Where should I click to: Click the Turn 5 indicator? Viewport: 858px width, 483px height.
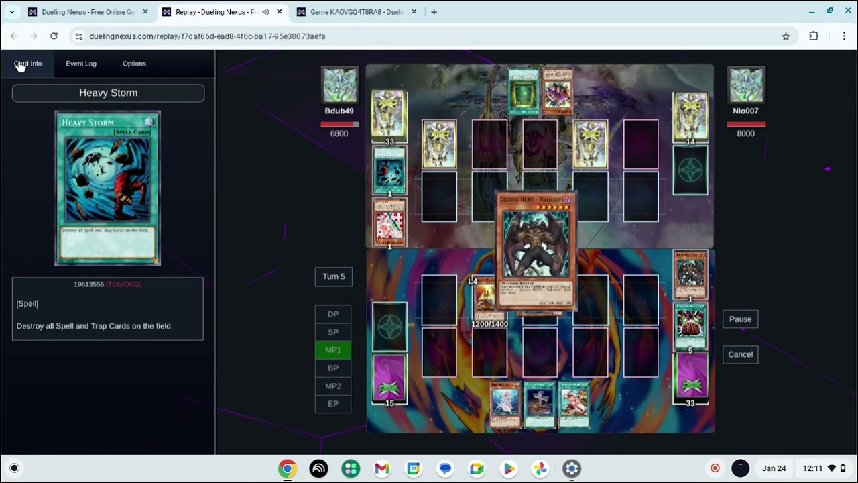[x=334, y=276]
